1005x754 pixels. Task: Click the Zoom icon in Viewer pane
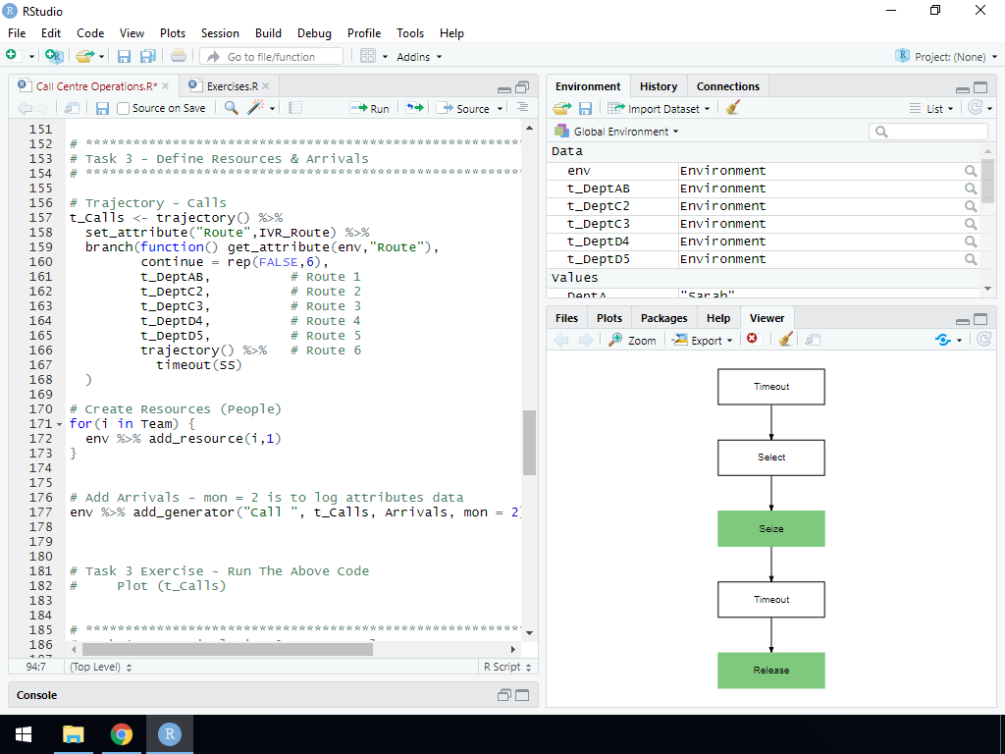(x=632, y=340)
